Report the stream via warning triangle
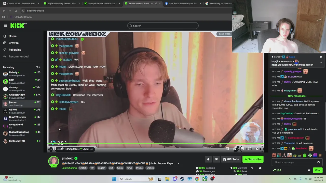Viewport: 326px width, 183px height. (x=260, y=168)
